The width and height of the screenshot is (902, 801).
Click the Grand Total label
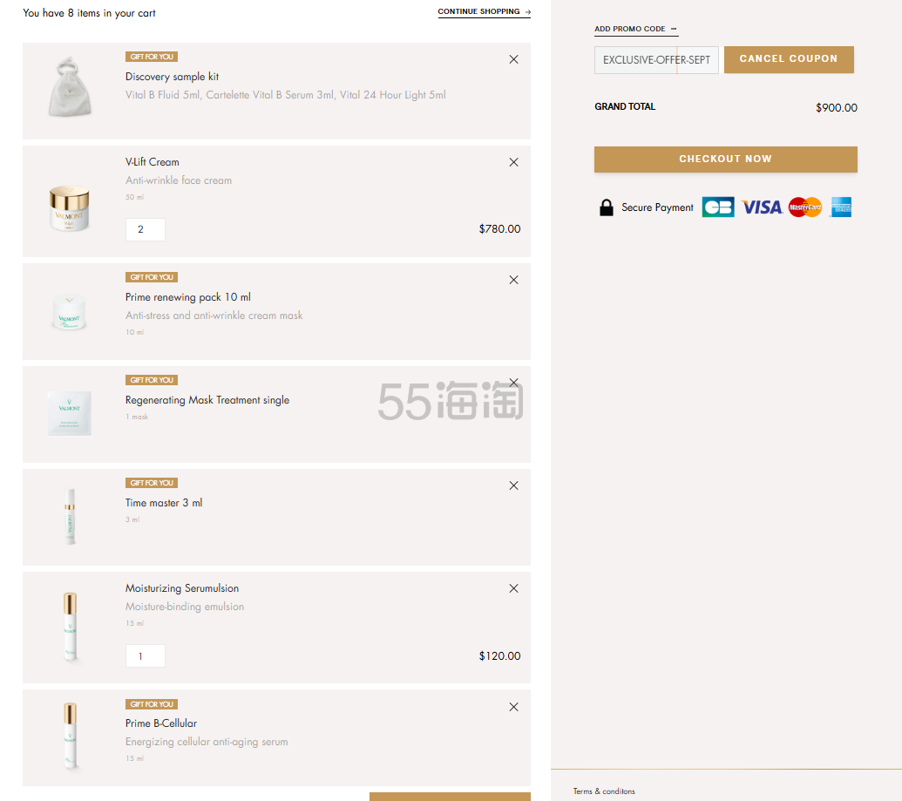point(625,106)
